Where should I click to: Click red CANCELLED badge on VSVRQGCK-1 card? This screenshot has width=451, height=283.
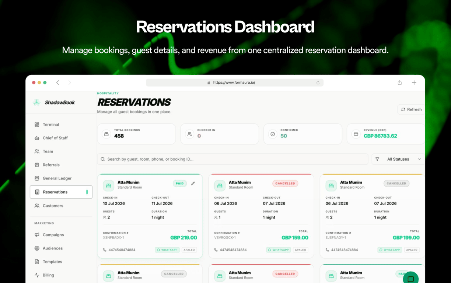point(285,184)
